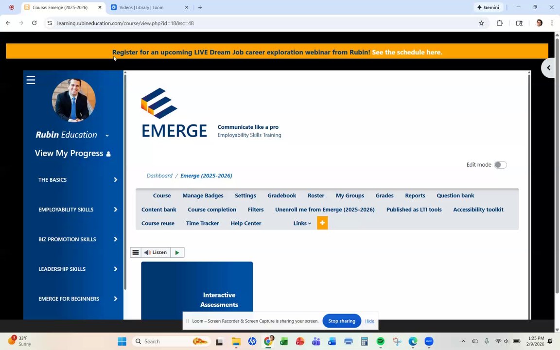Open the Gemini button

click(488, 7)
